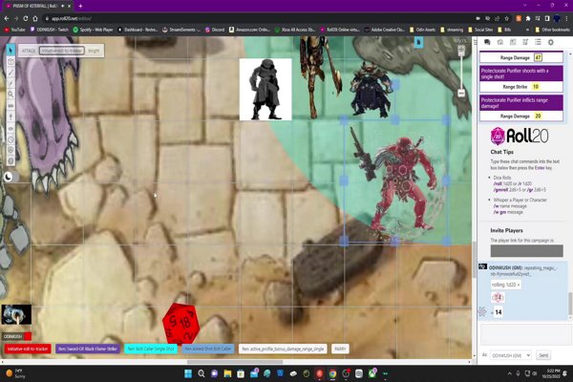This screenshot has height=382, width=573.
Task: Open the Turn Tracker clock tool
Action: [x=11, y=139]
